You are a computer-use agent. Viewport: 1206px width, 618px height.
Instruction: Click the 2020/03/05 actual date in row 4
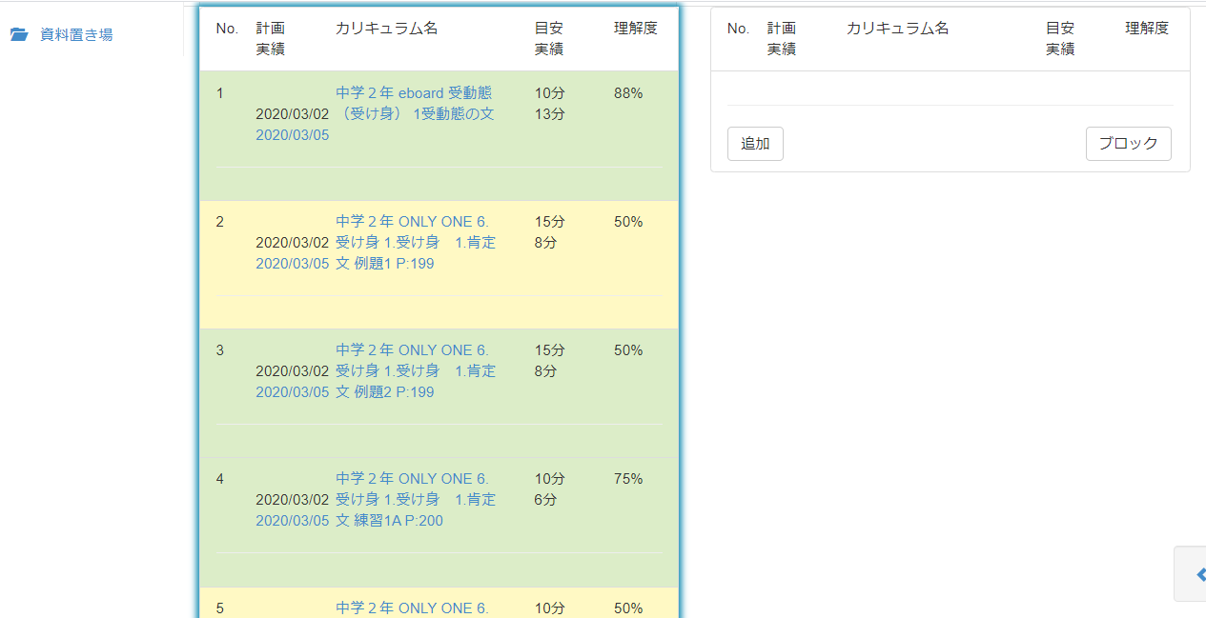(293, 521)
